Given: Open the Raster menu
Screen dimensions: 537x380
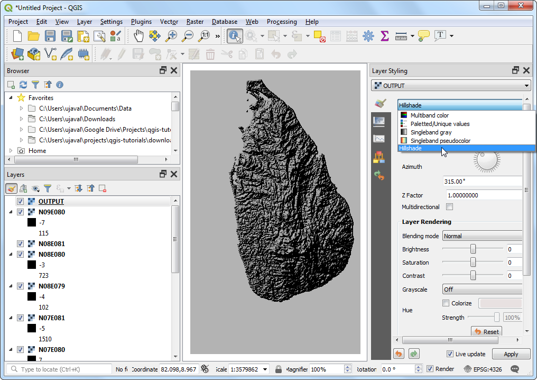Looking at the screenshot, I should [x=195, y=22].
